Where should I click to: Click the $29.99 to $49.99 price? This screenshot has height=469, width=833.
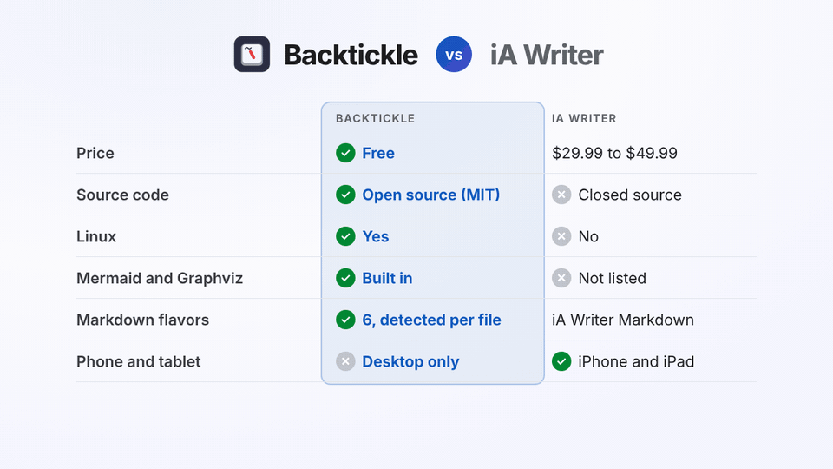(614, 153)
